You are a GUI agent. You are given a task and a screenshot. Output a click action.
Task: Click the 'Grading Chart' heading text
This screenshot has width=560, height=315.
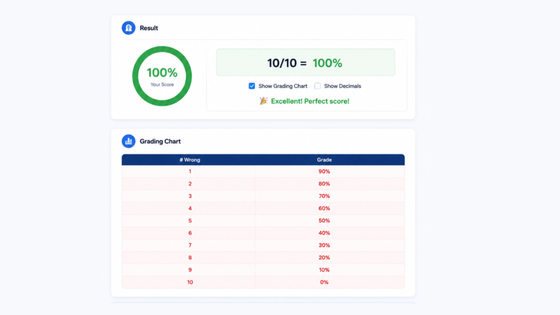point(160,141)
